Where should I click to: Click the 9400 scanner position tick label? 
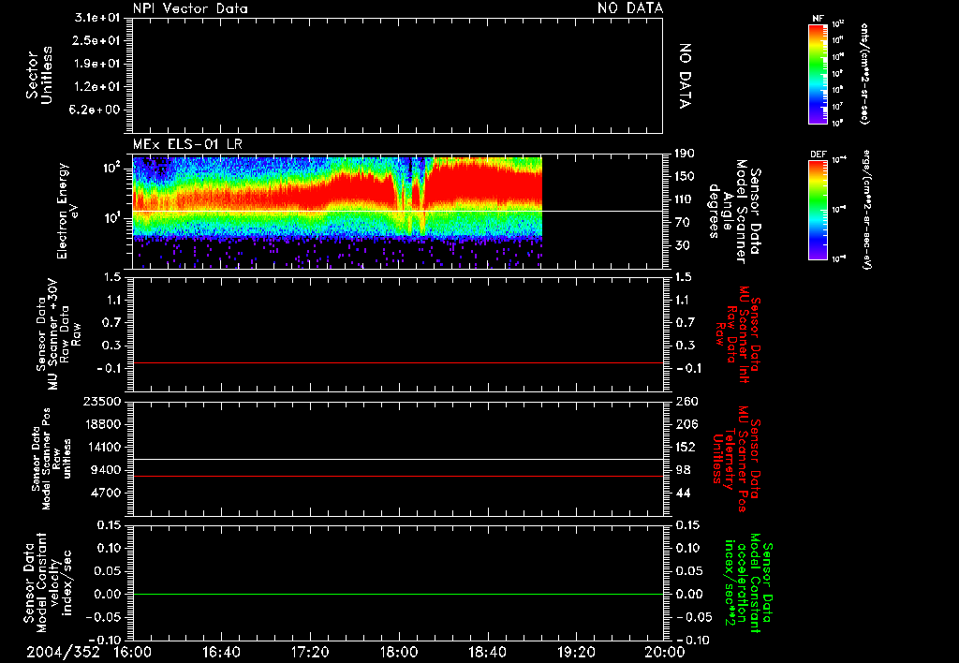click(105, 470)
